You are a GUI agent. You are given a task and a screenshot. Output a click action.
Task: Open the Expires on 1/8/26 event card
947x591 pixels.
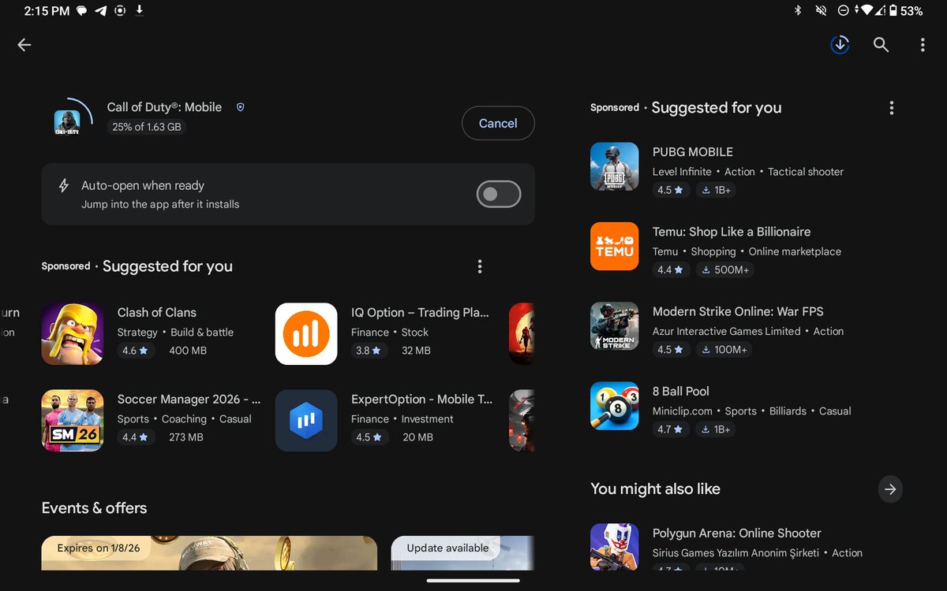coord(209,553)
